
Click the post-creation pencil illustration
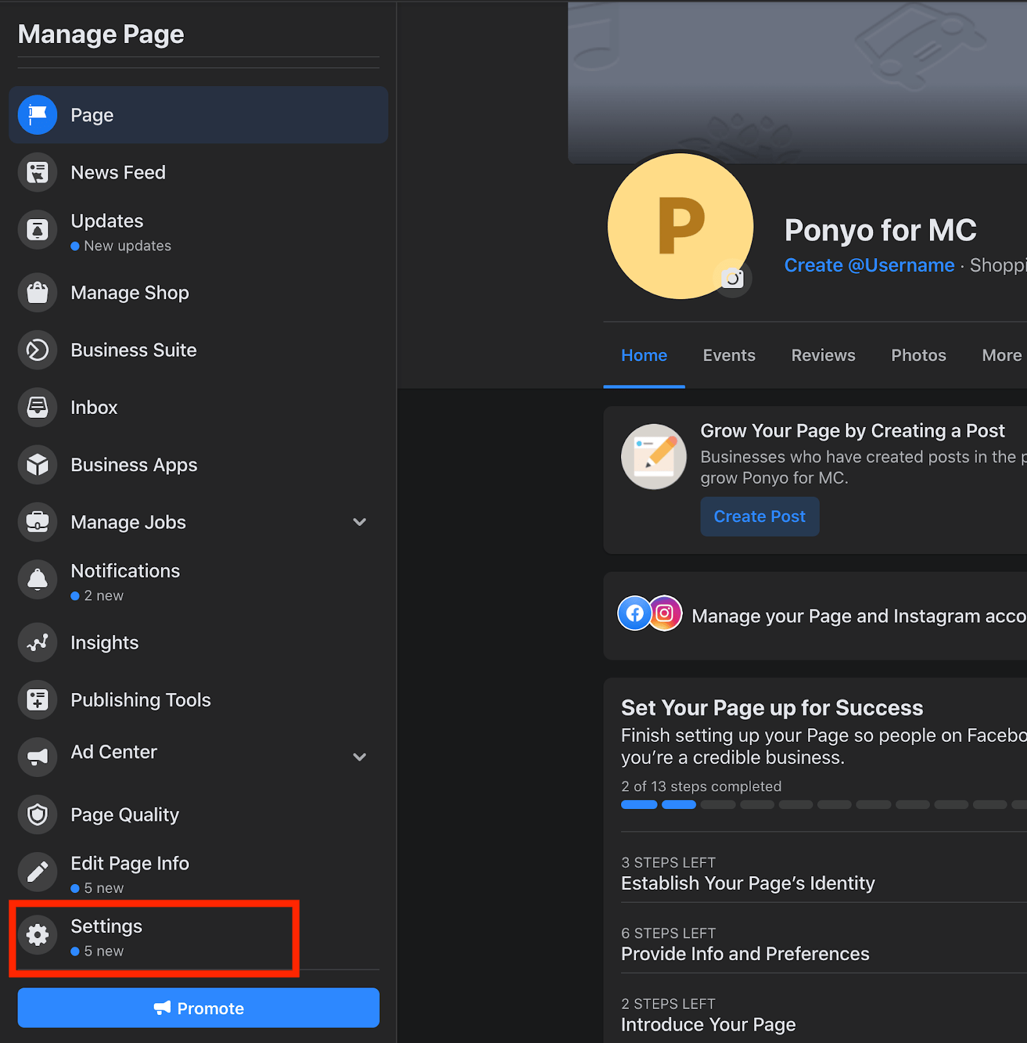tap(654, 457)
